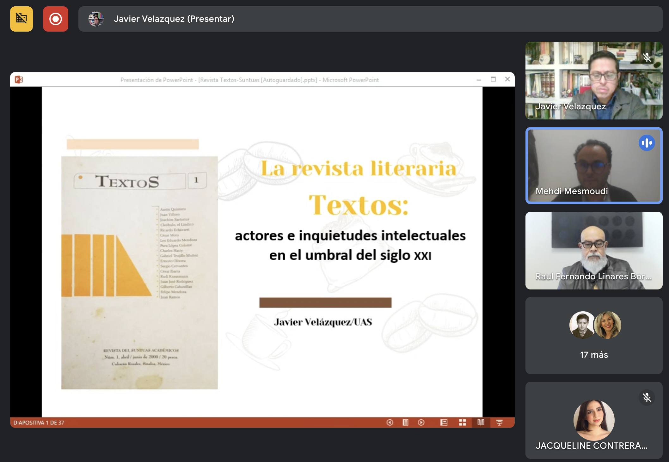The image size is (669, 462).
Task: Click the PowerPoint app icon in title bar
Action: coord(19,80)
